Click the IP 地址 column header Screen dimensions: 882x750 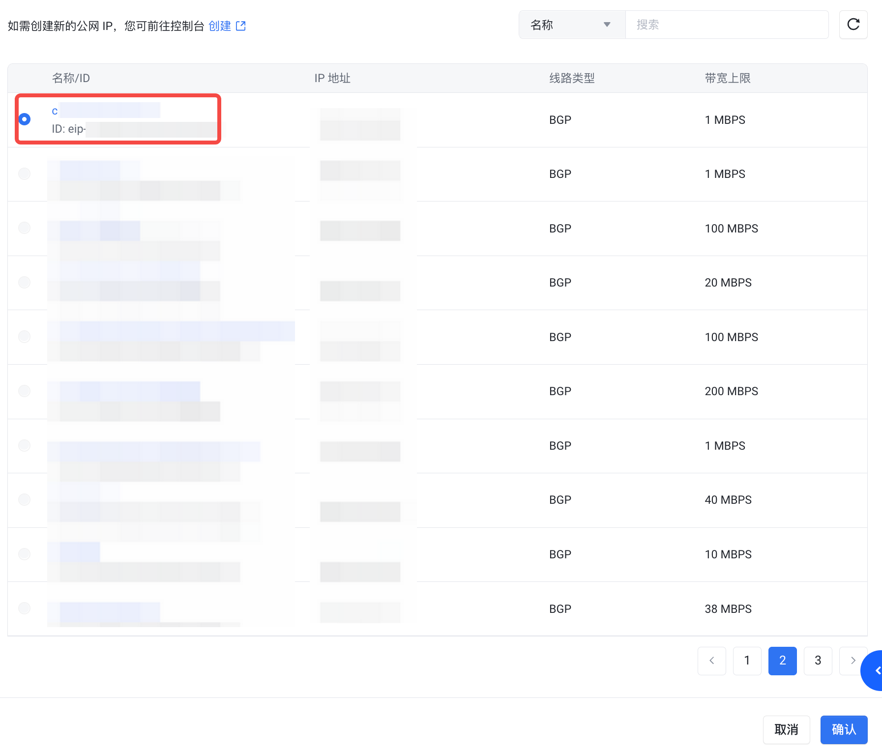coord(332,78)
